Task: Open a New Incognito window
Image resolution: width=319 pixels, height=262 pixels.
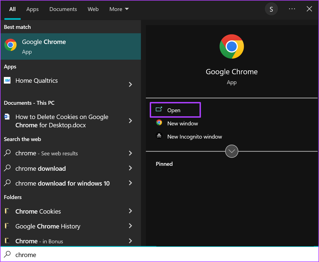Action: coord(194,137)
